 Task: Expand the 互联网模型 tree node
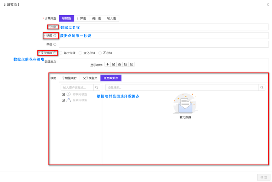(63, 100)
